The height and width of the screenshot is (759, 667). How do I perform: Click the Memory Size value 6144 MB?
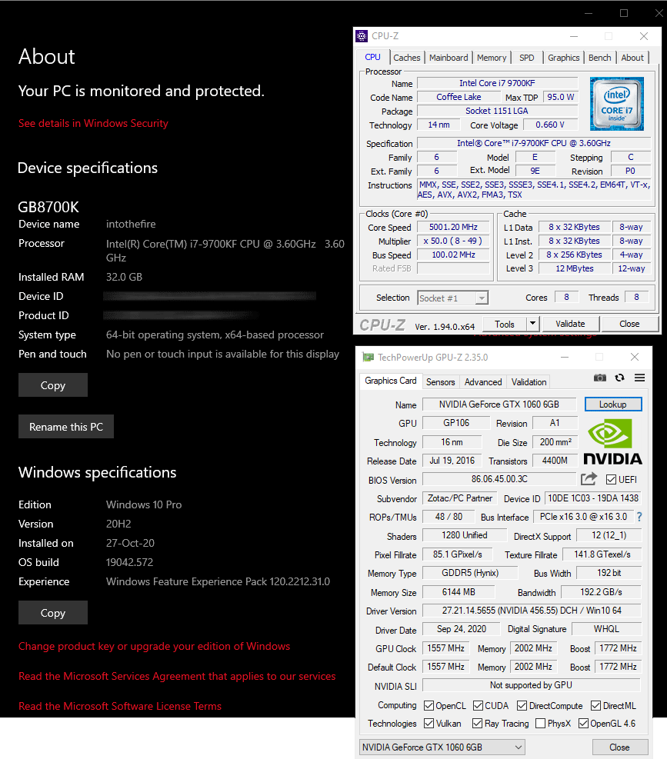[459, 592]
